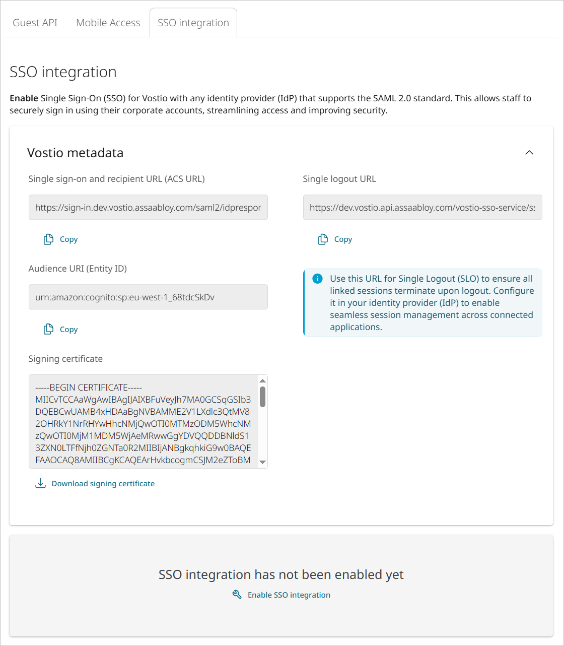564x646 pixels.
Task: Click inside the Signing certificate text area
Action: click(x=143, y=423)
